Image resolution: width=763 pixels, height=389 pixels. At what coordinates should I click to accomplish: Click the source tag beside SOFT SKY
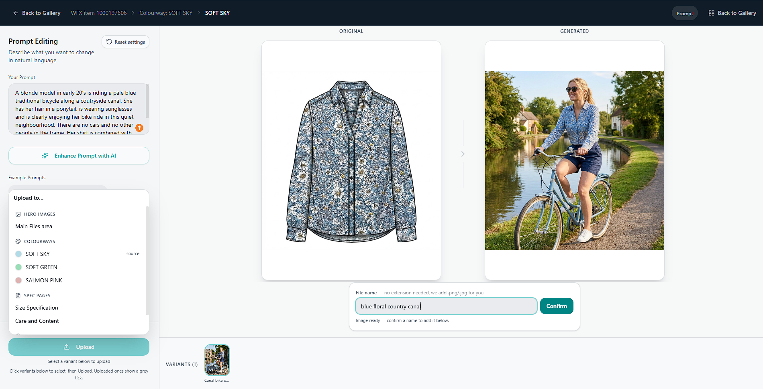click(133, 253)
